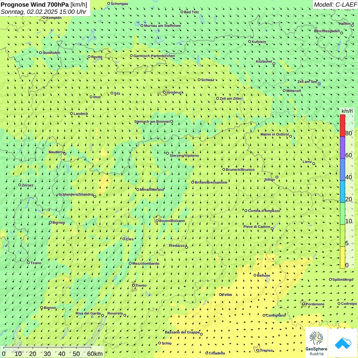Click the 'Murnau am Staffelsee' label
Image resolution: width=358 pixels, height=358 pixels.
click(x=162, y=26)
